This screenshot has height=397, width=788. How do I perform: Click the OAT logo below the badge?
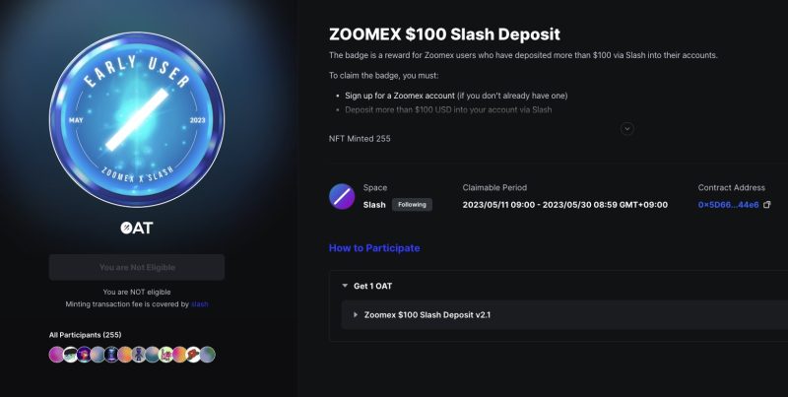click(136, 228)
